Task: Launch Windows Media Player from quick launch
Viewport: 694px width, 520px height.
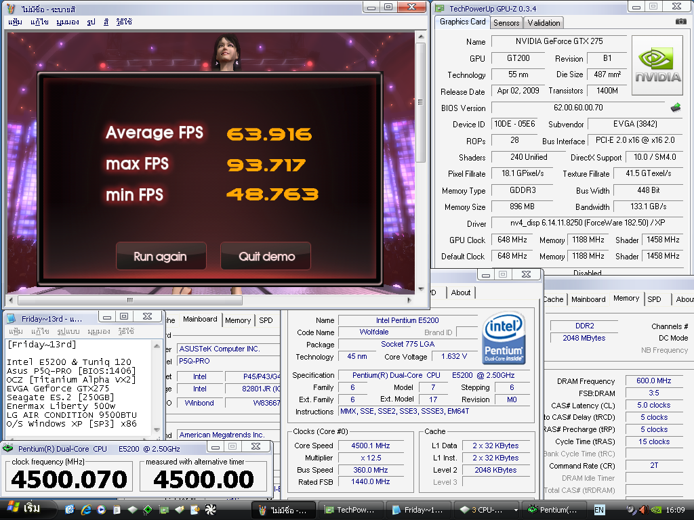Action: pyautogui.click(x=102, y=510)
